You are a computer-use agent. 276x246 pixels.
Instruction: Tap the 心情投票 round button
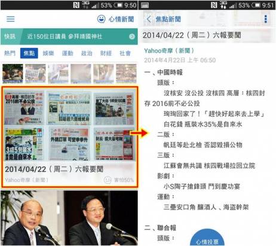click(207, 238)
